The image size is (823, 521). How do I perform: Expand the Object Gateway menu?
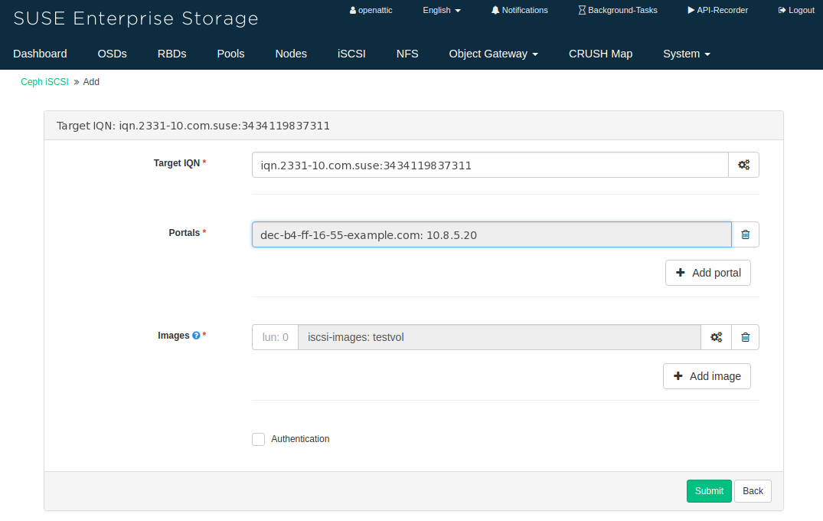tap(493, 54)
